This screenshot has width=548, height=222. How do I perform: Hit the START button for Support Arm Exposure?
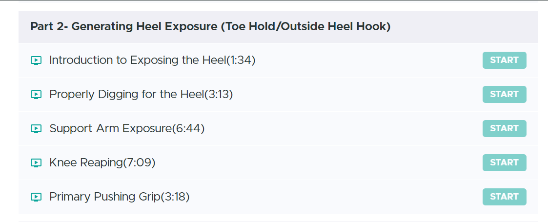[x=504, y=128]
